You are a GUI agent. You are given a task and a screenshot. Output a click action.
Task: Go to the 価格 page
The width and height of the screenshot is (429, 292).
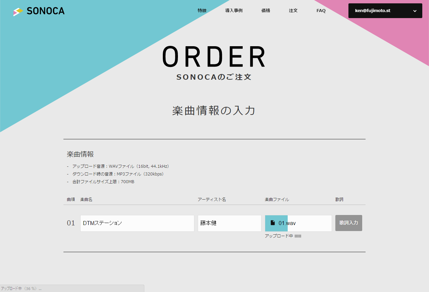[266, 11]
